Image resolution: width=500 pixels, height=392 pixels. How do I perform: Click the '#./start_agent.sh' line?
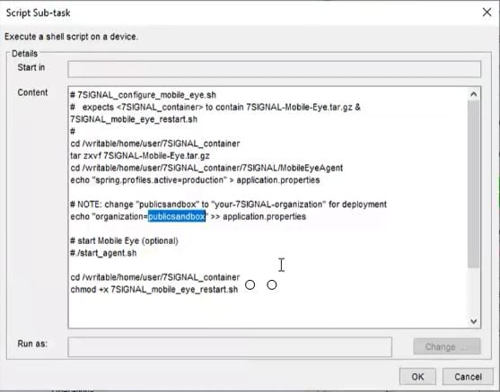pyautogui.click(x=103, y=253)
